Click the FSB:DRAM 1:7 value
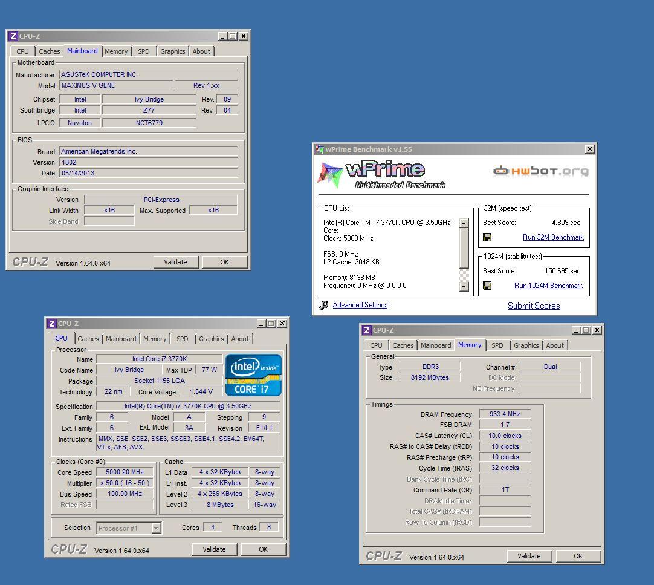The image size is (654, 585). coord(505,425)
